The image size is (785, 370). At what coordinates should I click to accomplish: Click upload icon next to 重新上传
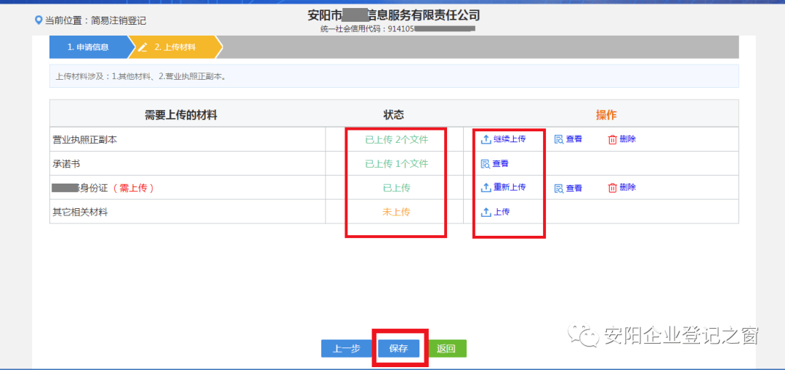pos(486,187)
